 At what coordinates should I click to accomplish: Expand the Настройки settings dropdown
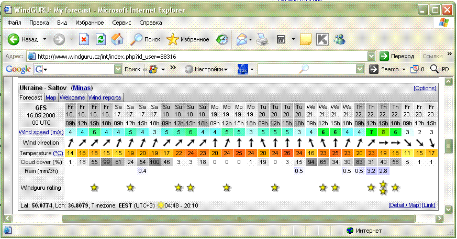coord(206,69)
